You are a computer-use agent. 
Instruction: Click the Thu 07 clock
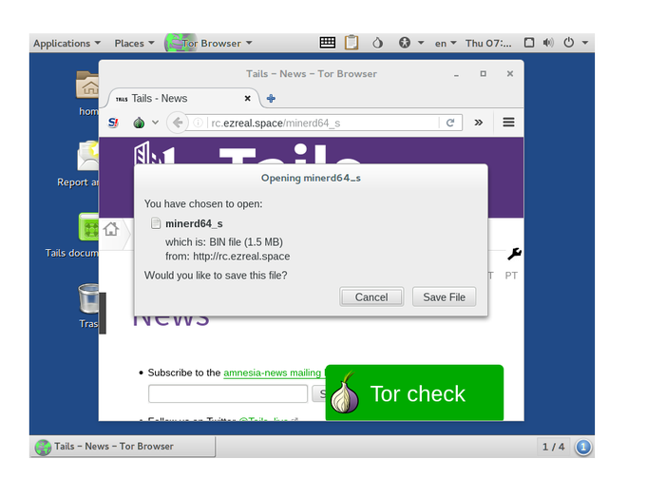488,44
